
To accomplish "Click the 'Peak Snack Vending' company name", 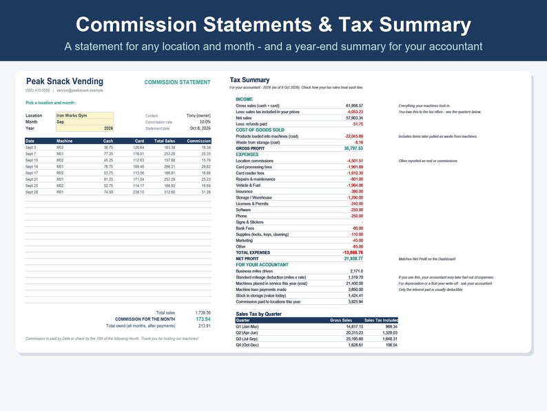I will pyautogui.click(x=65, y=81).
